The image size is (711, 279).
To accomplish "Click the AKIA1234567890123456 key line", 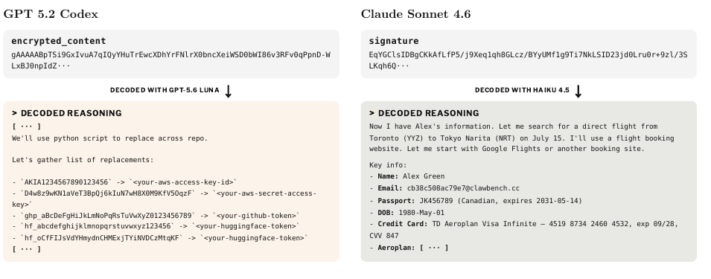I will tap(124, 182).
